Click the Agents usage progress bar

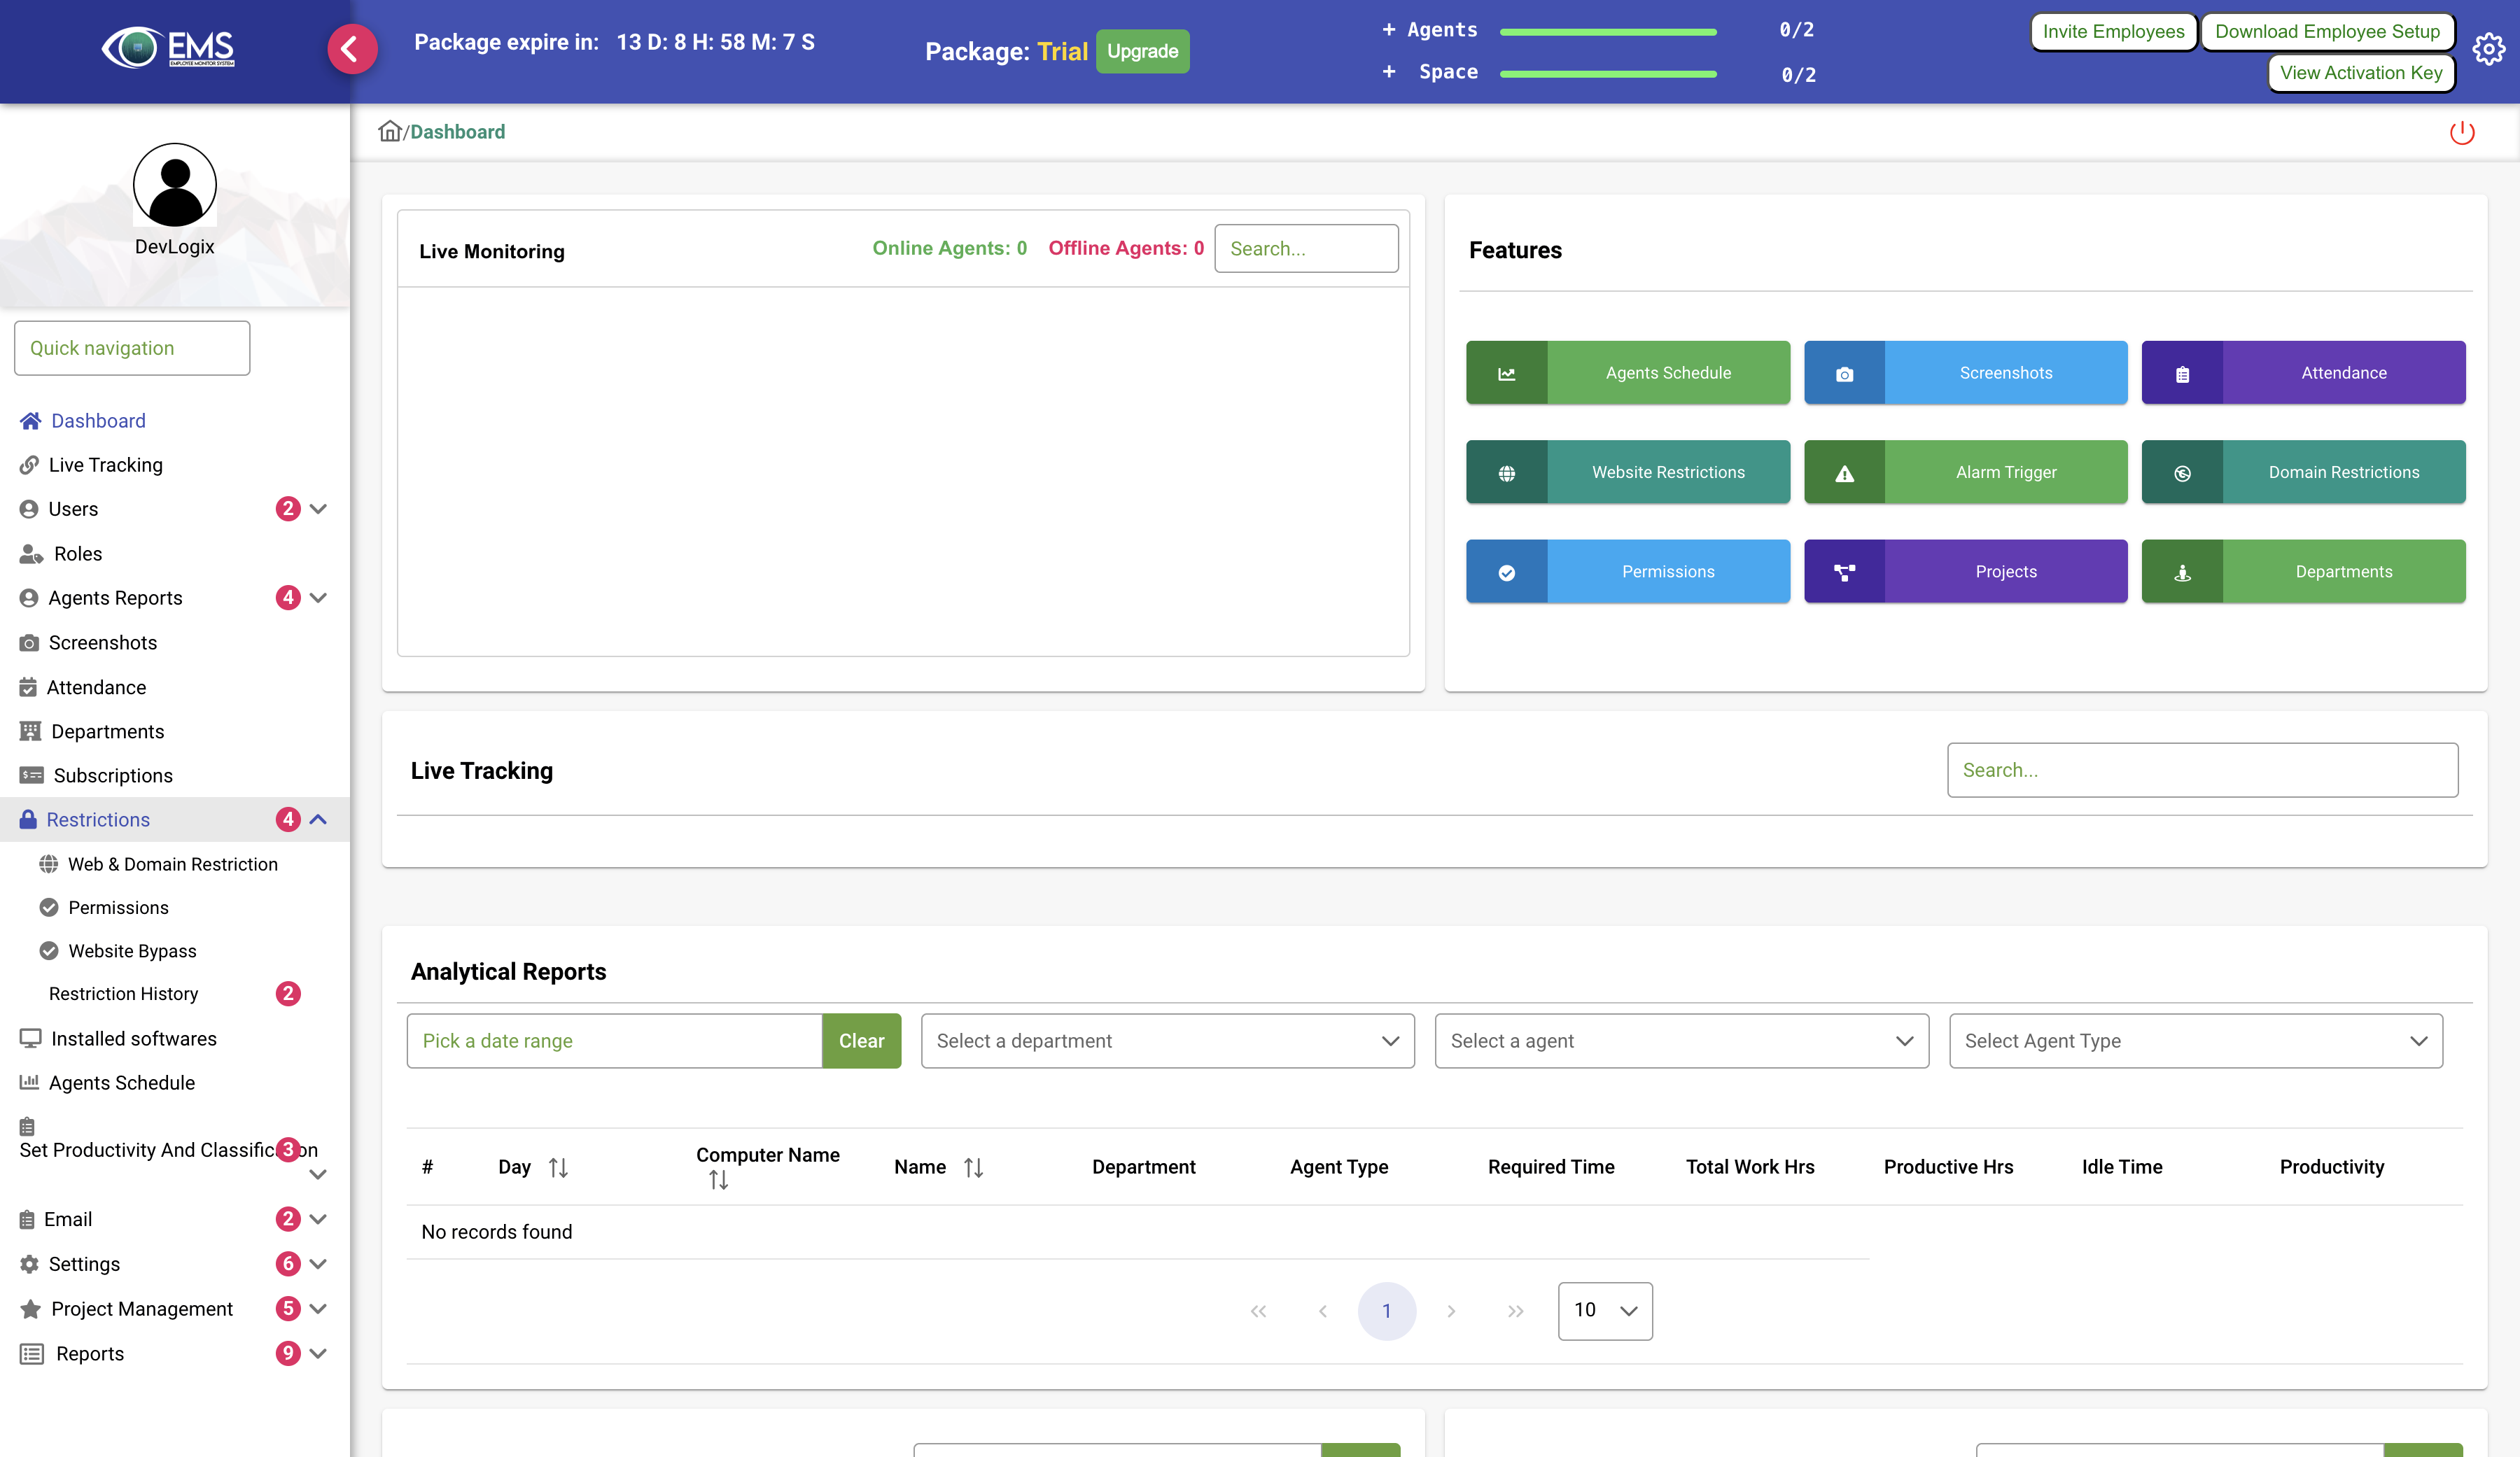pyautogui.click(x=1608, y=32)
